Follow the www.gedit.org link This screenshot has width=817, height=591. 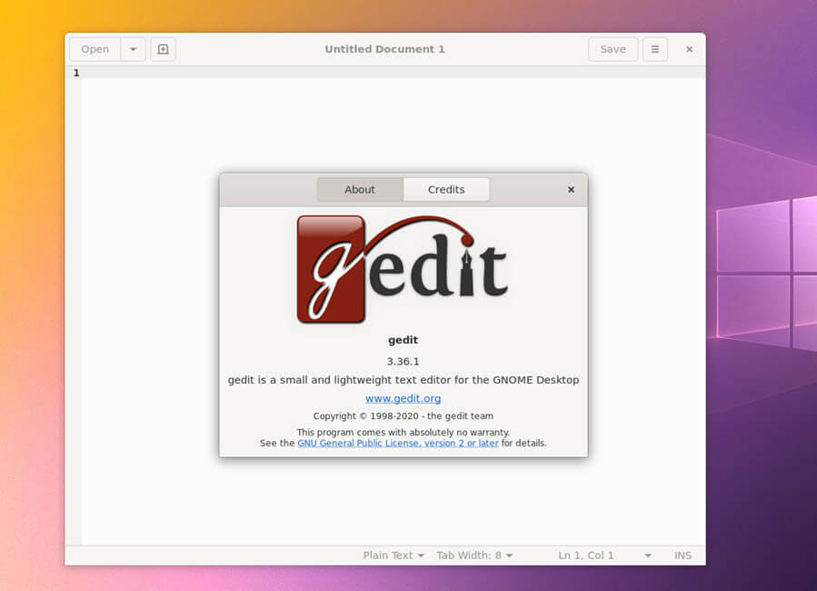click(x=403, y=398)
